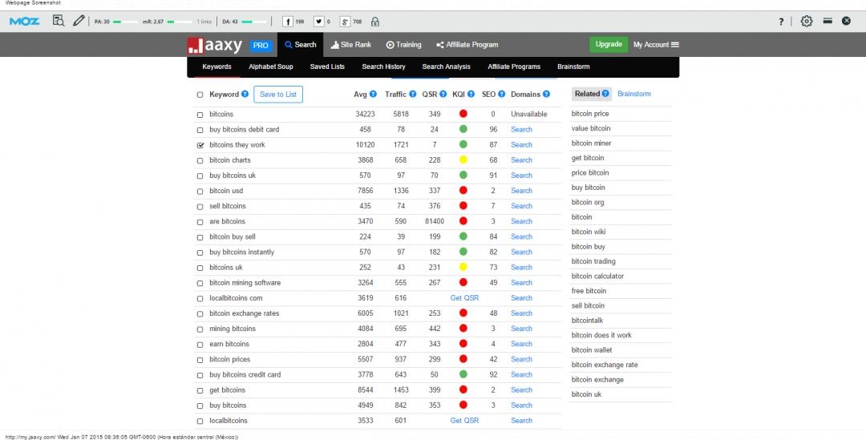Open help icon next to SEO
The image size is (866, 440).
point(501,95)
